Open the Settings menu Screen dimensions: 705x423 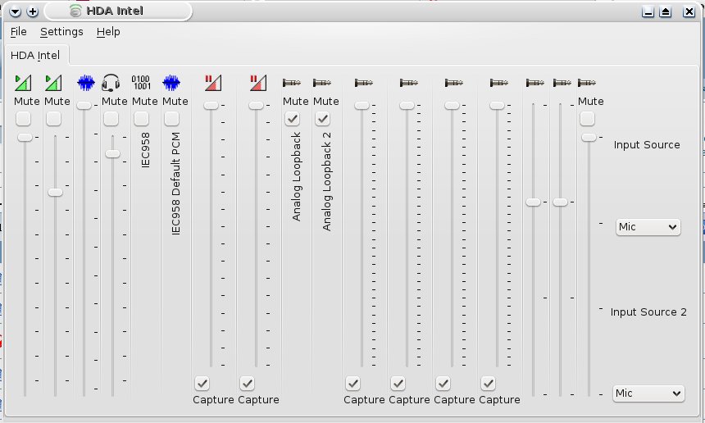(x=61, y=32)
